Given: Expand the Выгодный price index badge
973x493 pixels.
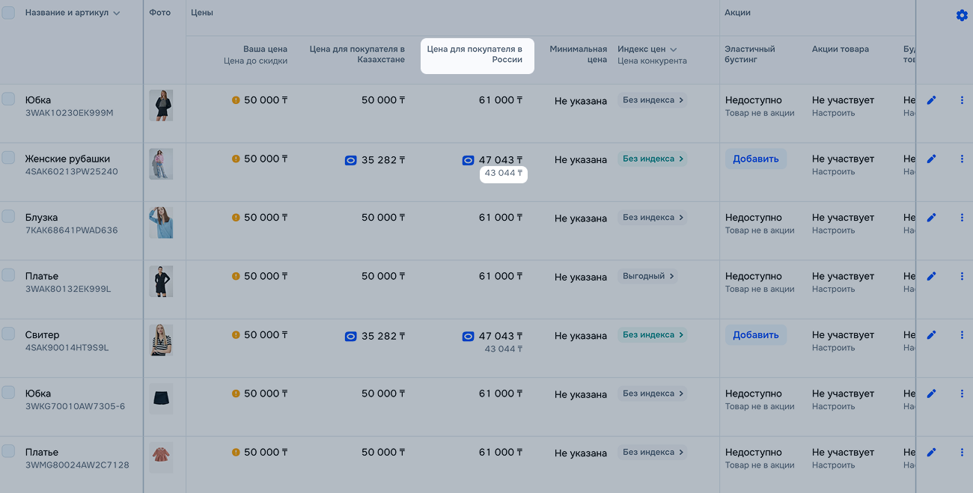Looking at the screenshot, I should 648,276.
